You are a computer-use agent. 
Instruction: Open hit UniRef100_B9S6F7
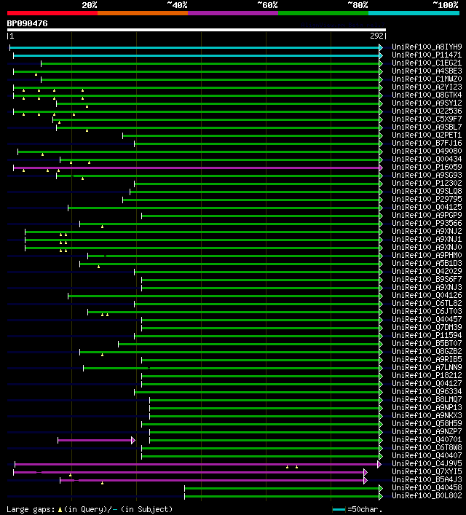[427, 280]
